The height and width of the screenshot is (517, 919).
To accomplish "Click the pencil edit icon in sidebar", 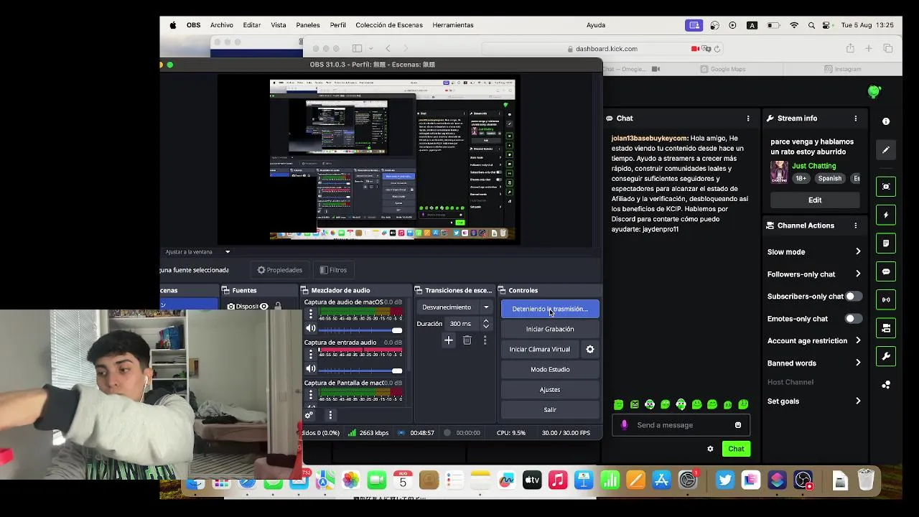I will coord(886,150).
